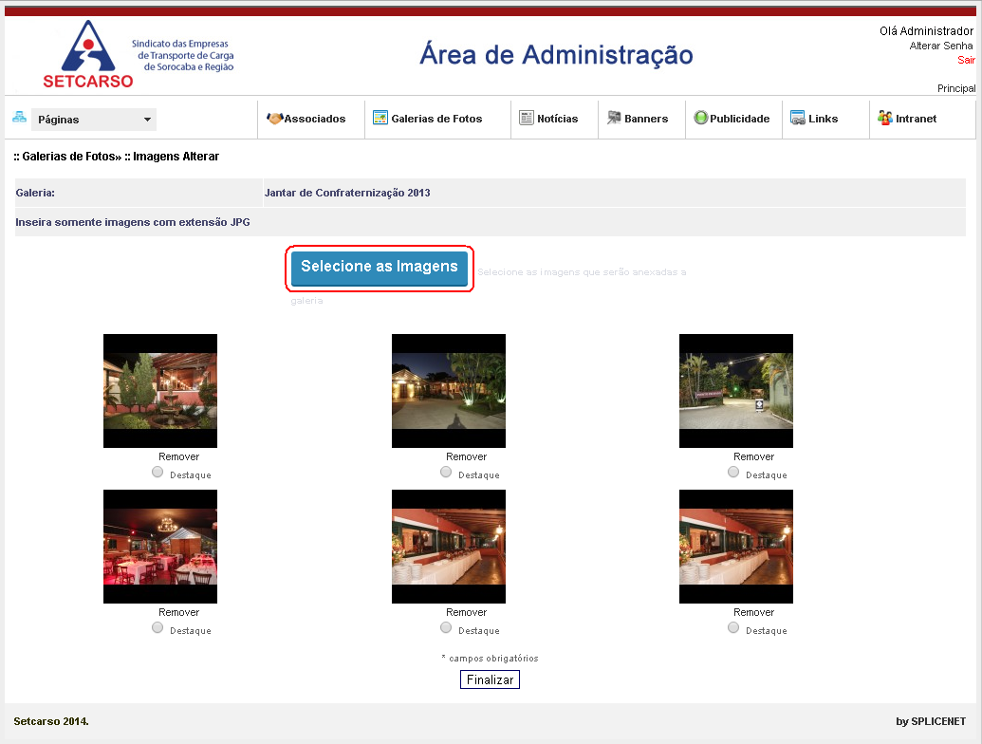Open the bottom-right buffet table thumbnail

coord(736,546)
